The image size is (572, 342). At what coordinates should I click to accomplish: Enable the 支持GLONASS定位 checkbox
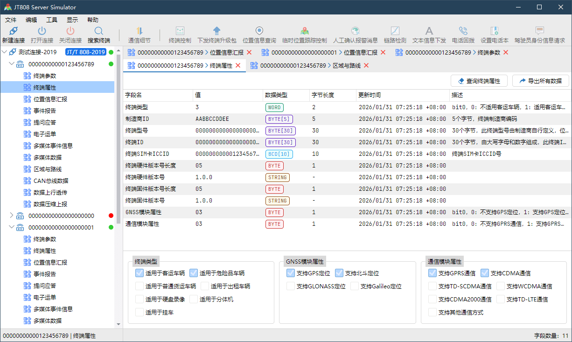[x=291, y=286]
